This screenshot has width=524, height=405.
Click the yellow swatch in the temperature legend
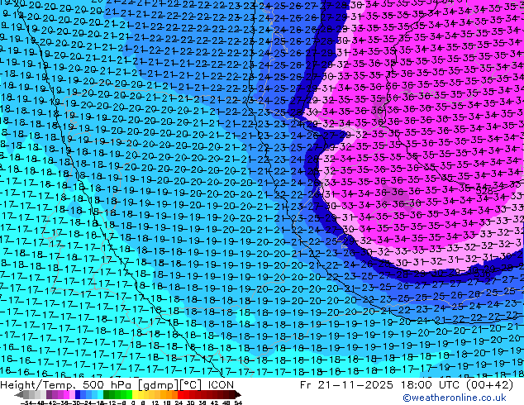click(135, 394)
